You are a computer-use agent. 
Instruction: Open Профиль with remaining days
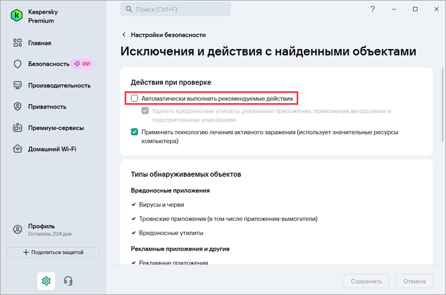pyautogui.click(x=42, y=230)
